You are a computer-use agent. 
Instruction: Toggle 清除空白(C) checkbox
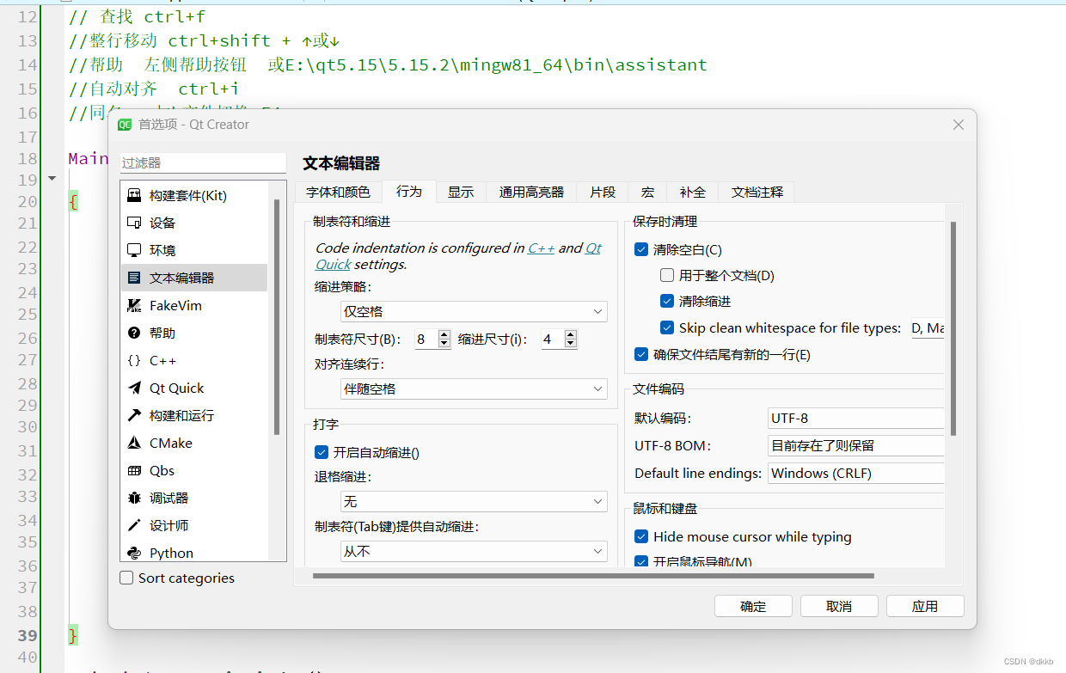point(641,250)
